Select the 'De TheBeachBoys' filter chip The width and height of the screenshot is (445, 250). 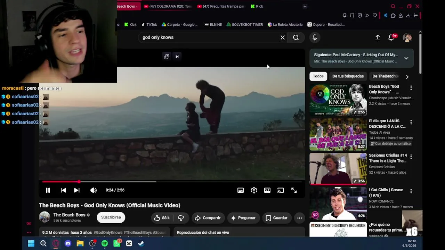385,76
